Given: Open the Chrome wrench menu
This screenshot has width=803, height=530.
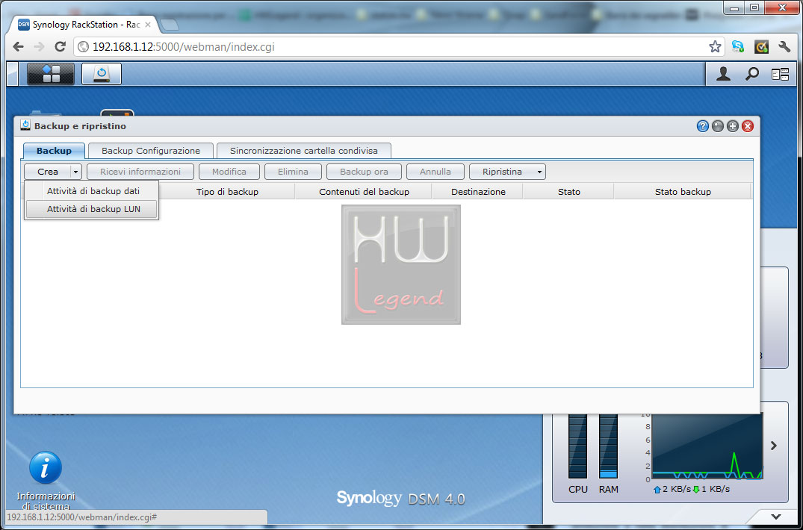Looking at the screenshot, I should (784, 47).
